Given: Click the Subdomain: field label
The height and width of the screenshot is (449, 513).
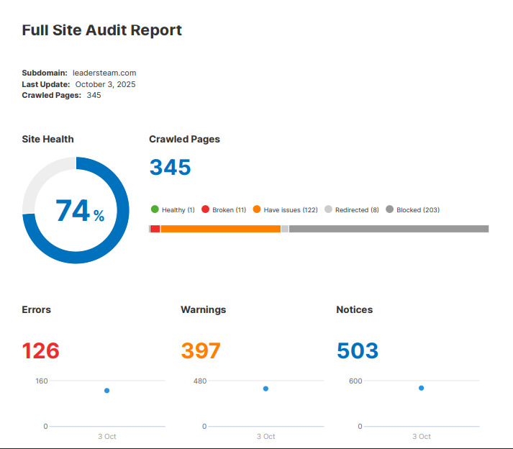Looking at the screenshot, I should point(45,73).
